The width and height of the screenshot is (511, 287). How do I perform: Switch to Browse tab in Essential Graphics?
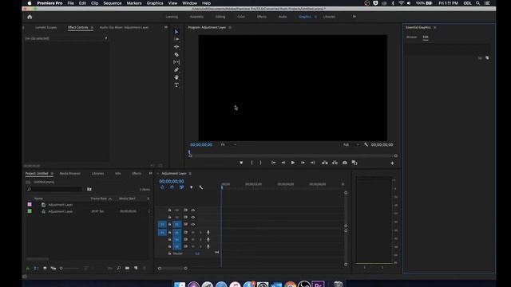point(412,37)
